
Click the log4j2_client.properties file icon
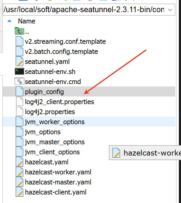coord(19,101)
